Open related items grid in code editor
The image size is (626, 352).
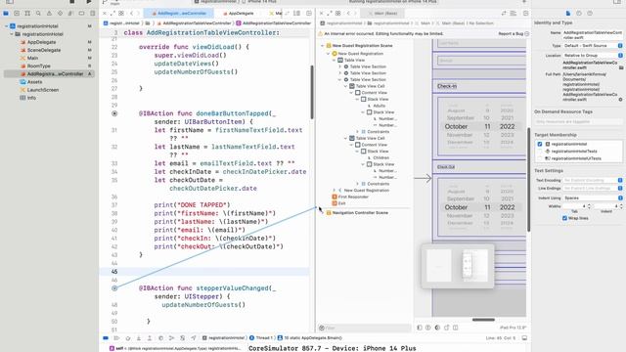(121, 13)
